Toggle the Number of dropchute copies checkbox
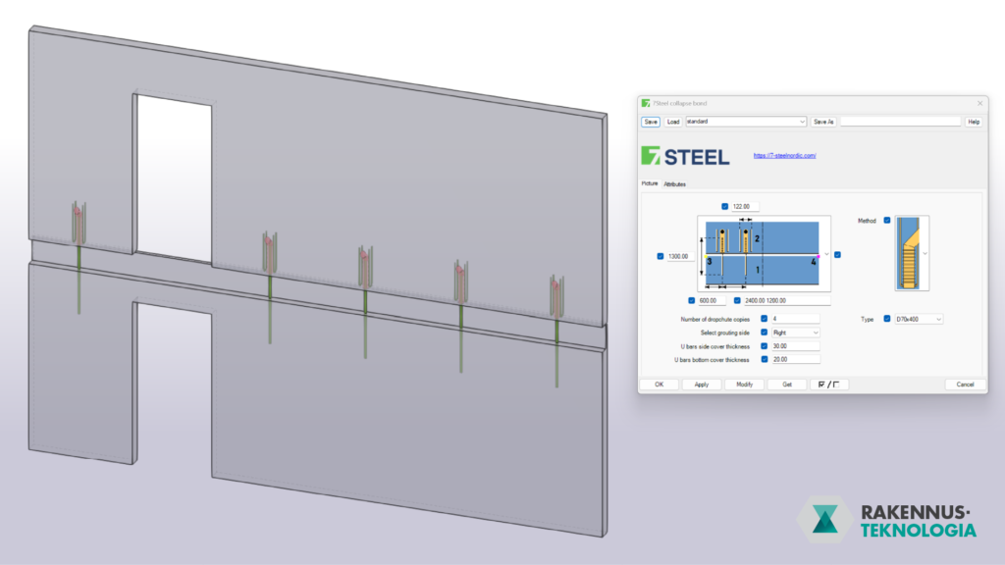 pos(765,319)
